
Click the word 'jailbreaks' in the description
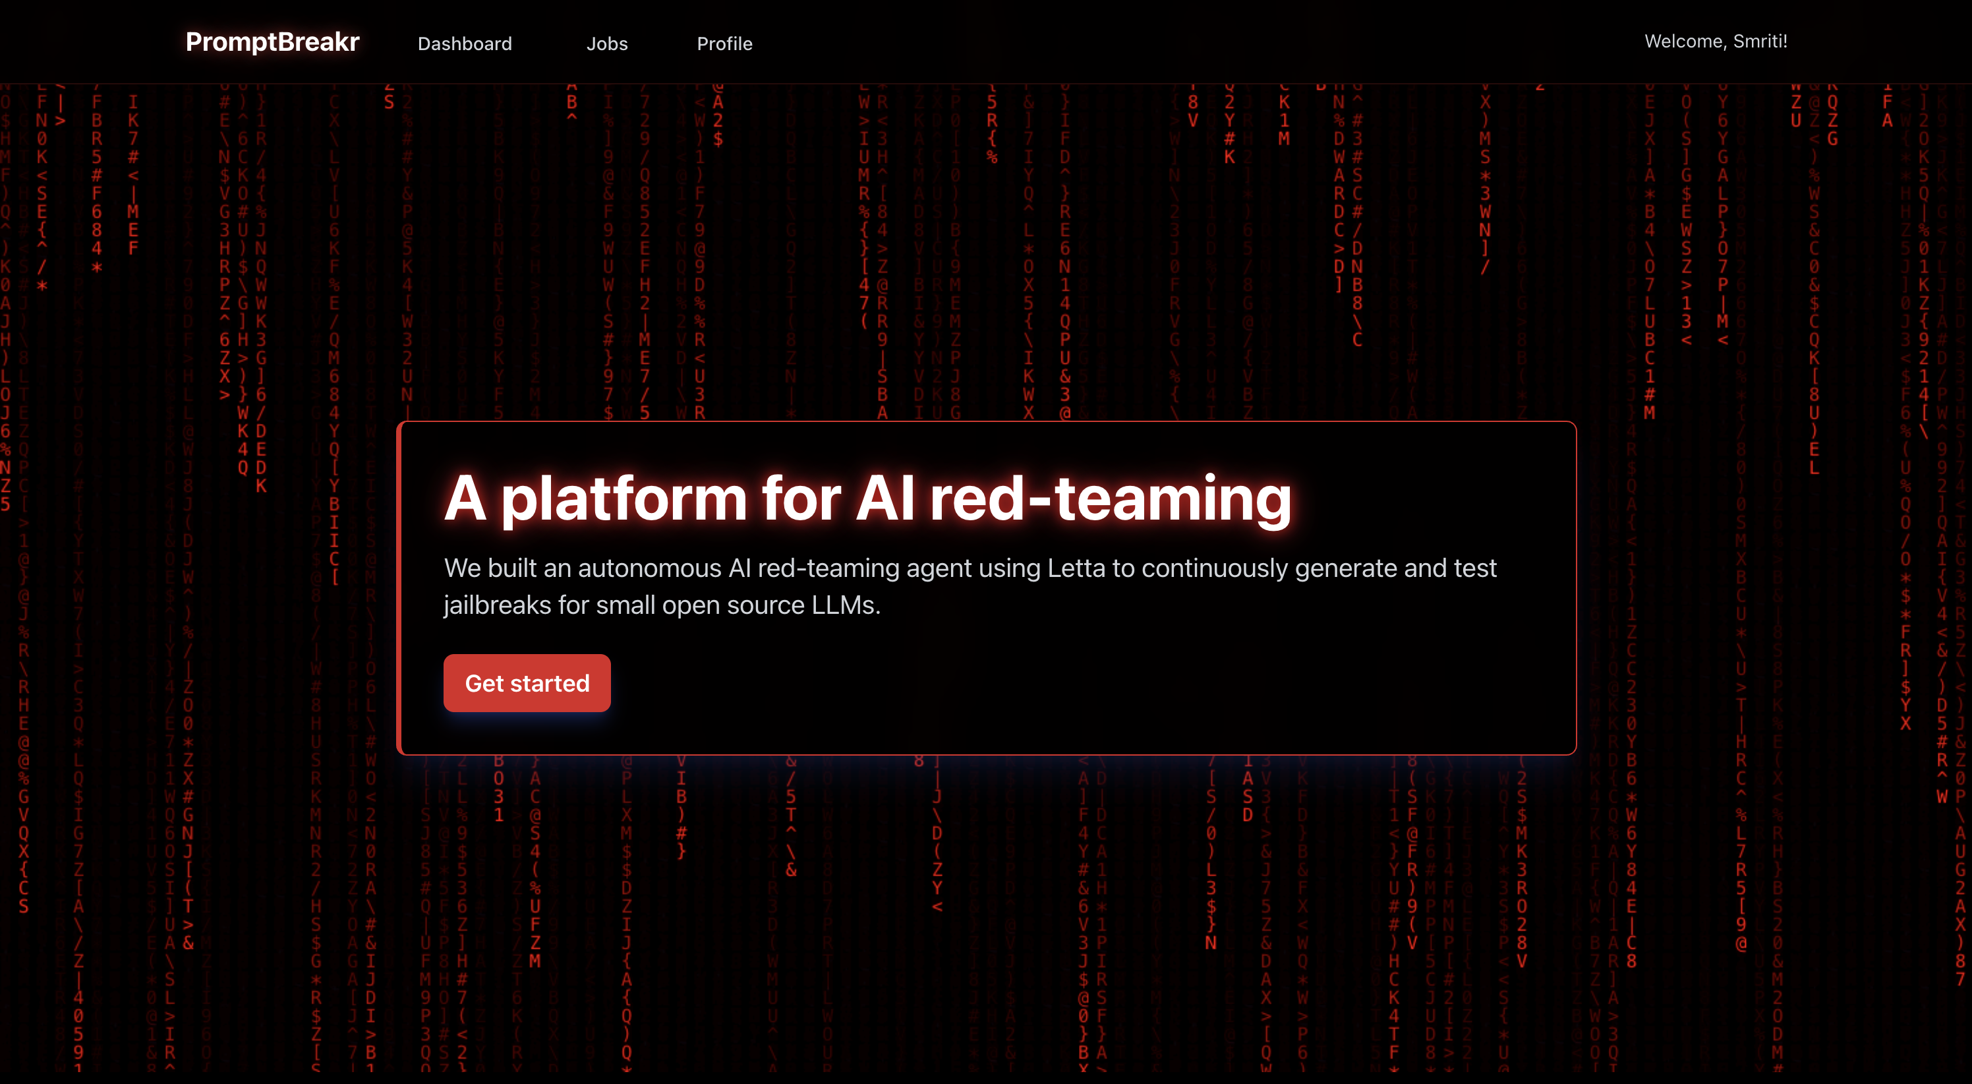point(497,605)
